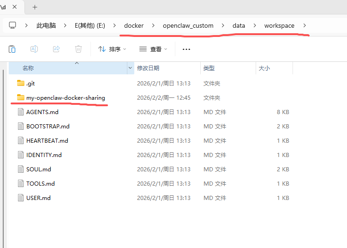Go to E(其他) (E:) drive breadcrumb
Viewport: 347px width, 248px height.
point(90,25)
